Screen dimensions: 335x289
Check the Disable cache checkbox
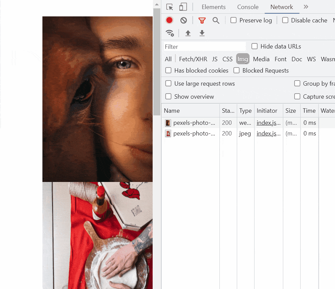click(285, 20)
